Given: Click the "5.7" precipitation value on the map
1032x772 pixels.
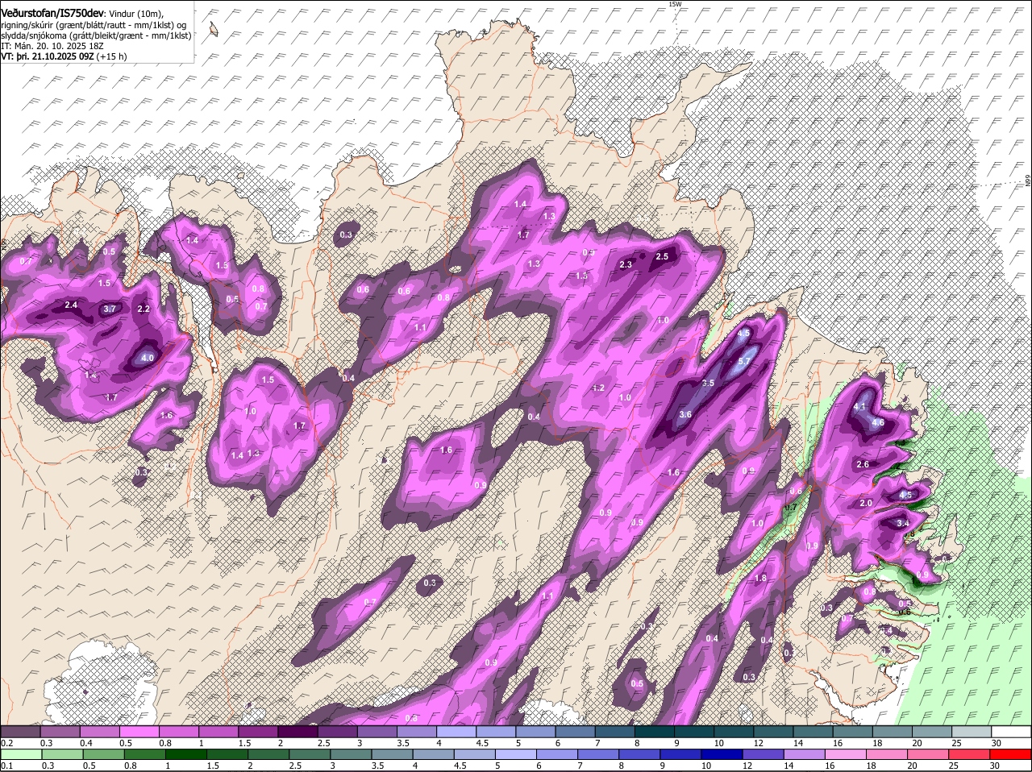Looking at the screenshot, I should tap(744, 361).
